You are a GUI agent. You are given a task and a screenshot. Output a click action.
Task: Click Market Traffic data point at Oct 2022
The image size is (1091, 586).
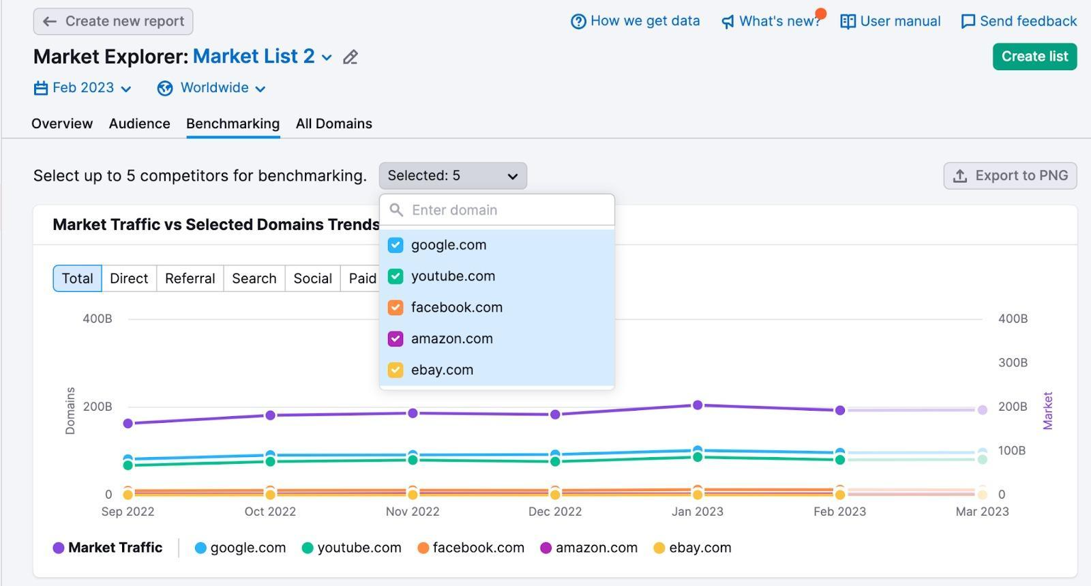point(270,415)
